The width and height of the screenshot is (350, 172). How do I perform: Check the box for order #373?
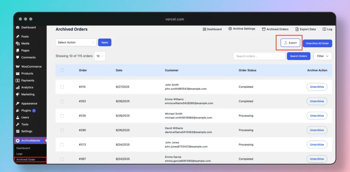(62, 145)
